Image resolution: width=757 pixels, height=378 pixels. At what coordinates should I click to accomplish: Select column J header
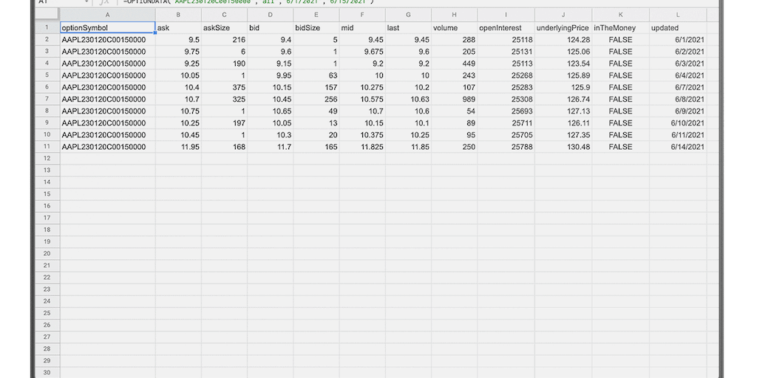tap(563, 15)
